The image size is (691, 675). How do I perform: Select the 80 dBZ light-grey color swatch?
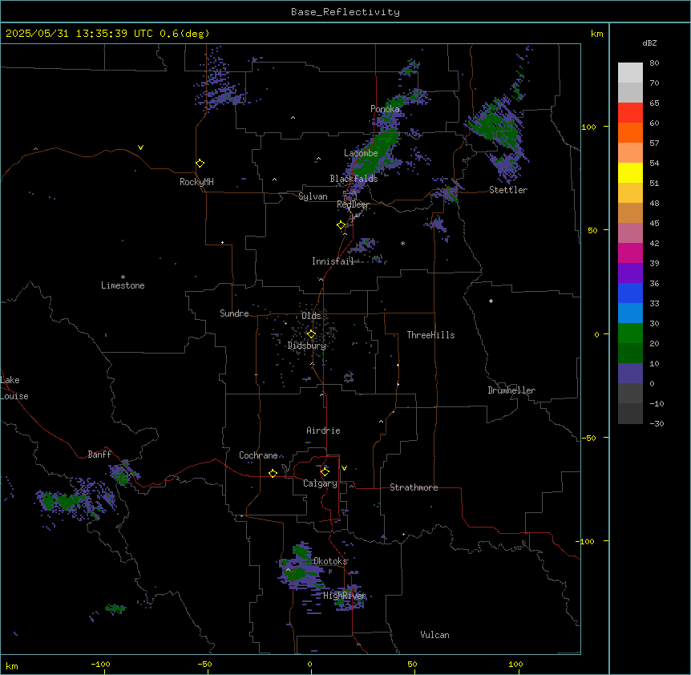[630, 73]
